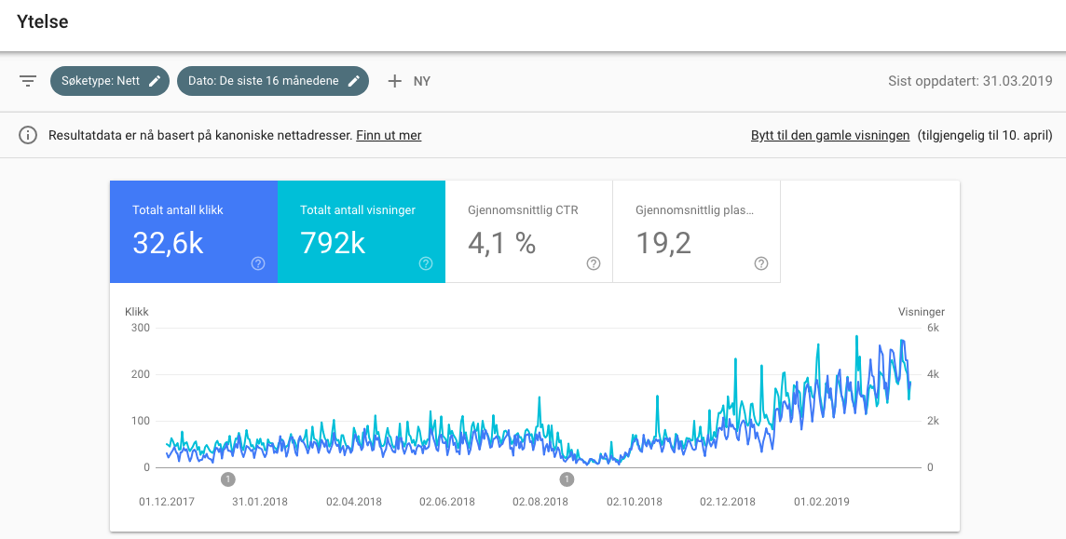The width and height of the screenshot is (1066, 539).
Task: Click the NY filter button label
Action: pos(422,82)
